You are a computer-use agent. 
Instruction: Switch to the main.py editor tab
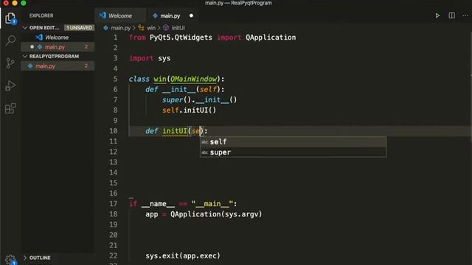(x=170, y=15)
